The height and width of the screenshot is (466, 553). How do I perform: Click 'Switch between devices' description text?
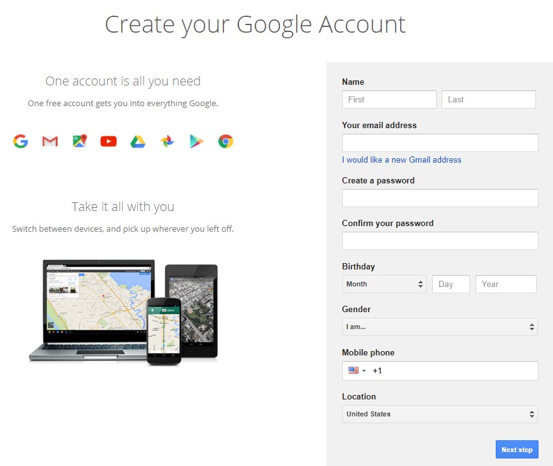point(123,229)
